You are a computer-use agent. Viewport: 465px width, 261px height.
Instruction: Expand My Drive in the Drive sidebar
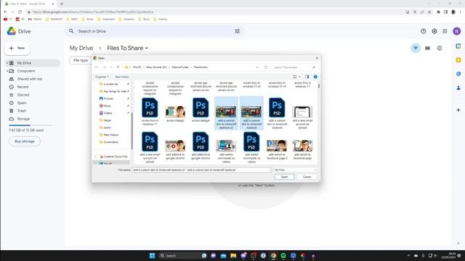tap(7, 63)
